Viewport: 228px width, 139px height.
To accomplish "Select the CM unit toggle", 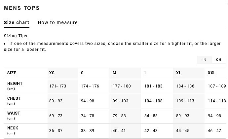I will pyautogui.click(x=218, y=60).
